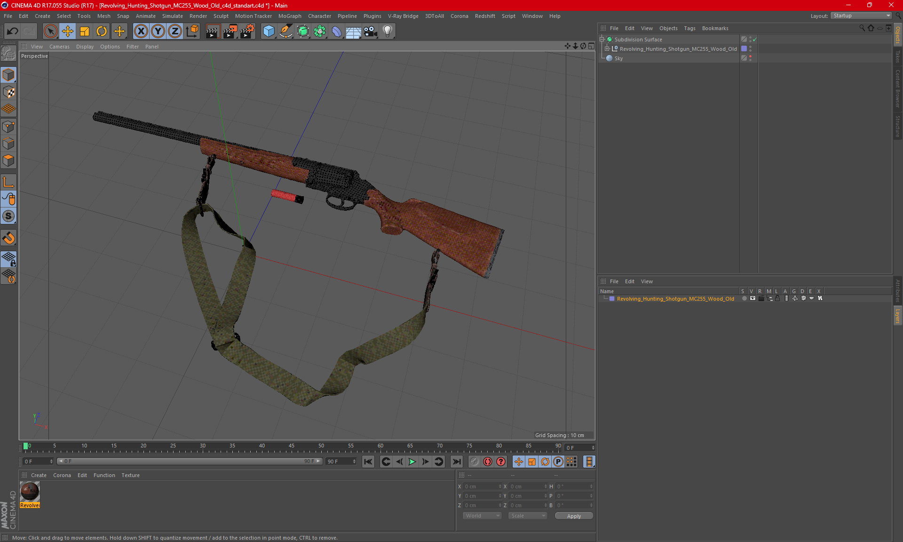The height and width of the screenshot is (542, 903).
Task: Open the Layout Startup dropdown
Action: [x=861, y=16]
